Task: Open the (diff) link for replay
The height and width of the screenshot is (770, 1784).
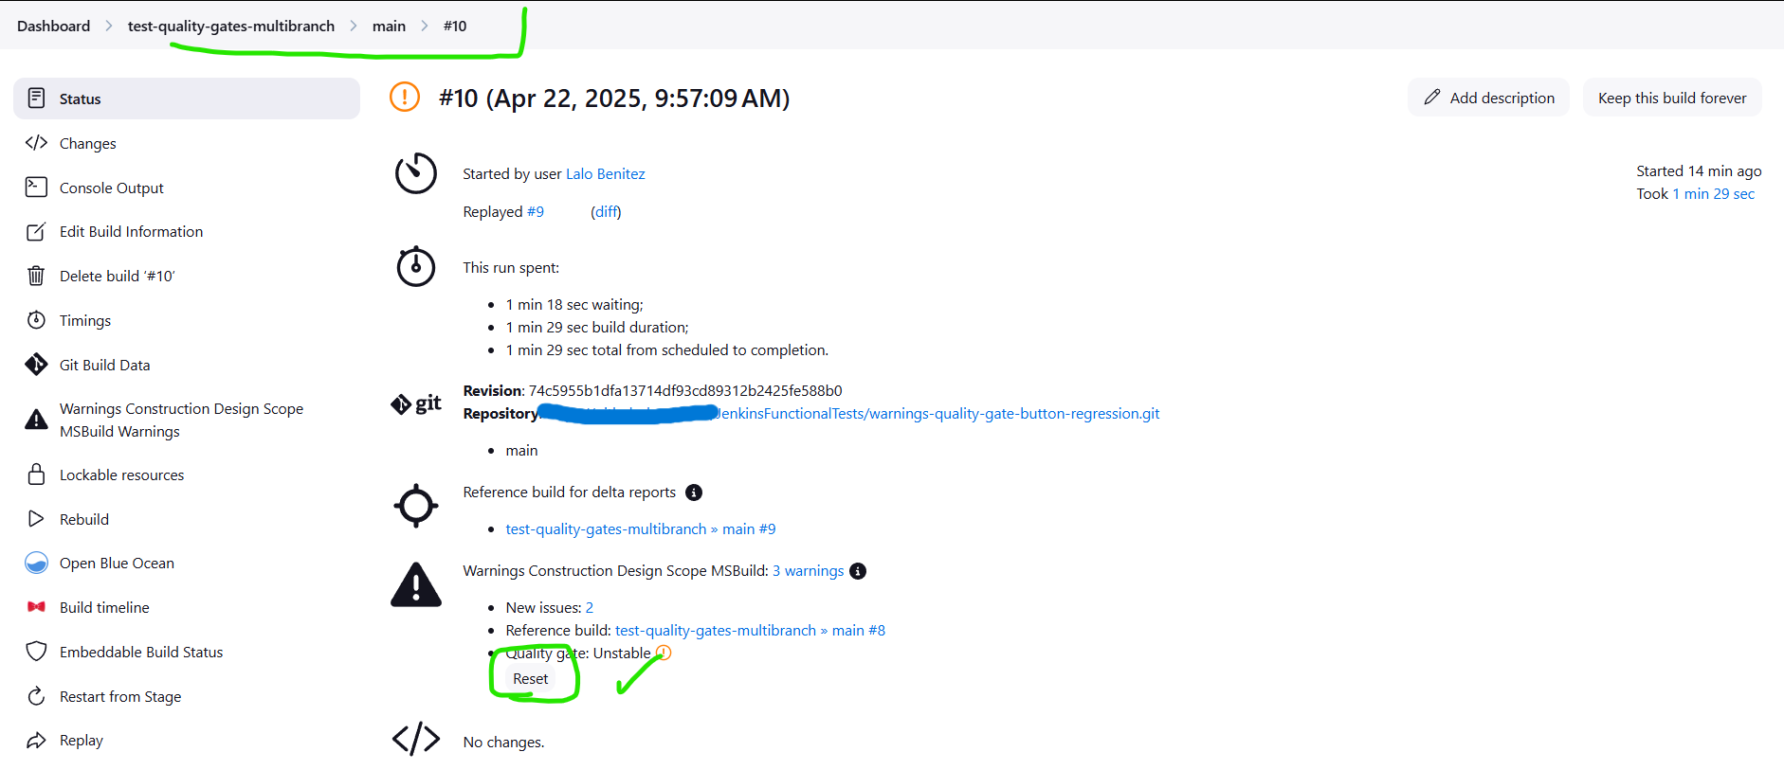Action: pos(606,212)
